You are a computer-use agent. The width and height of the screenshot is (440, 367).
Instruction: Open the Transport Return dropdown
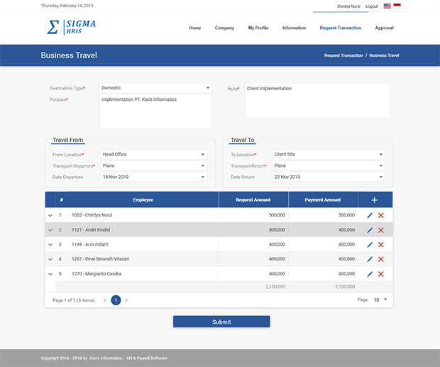(329, 165)
